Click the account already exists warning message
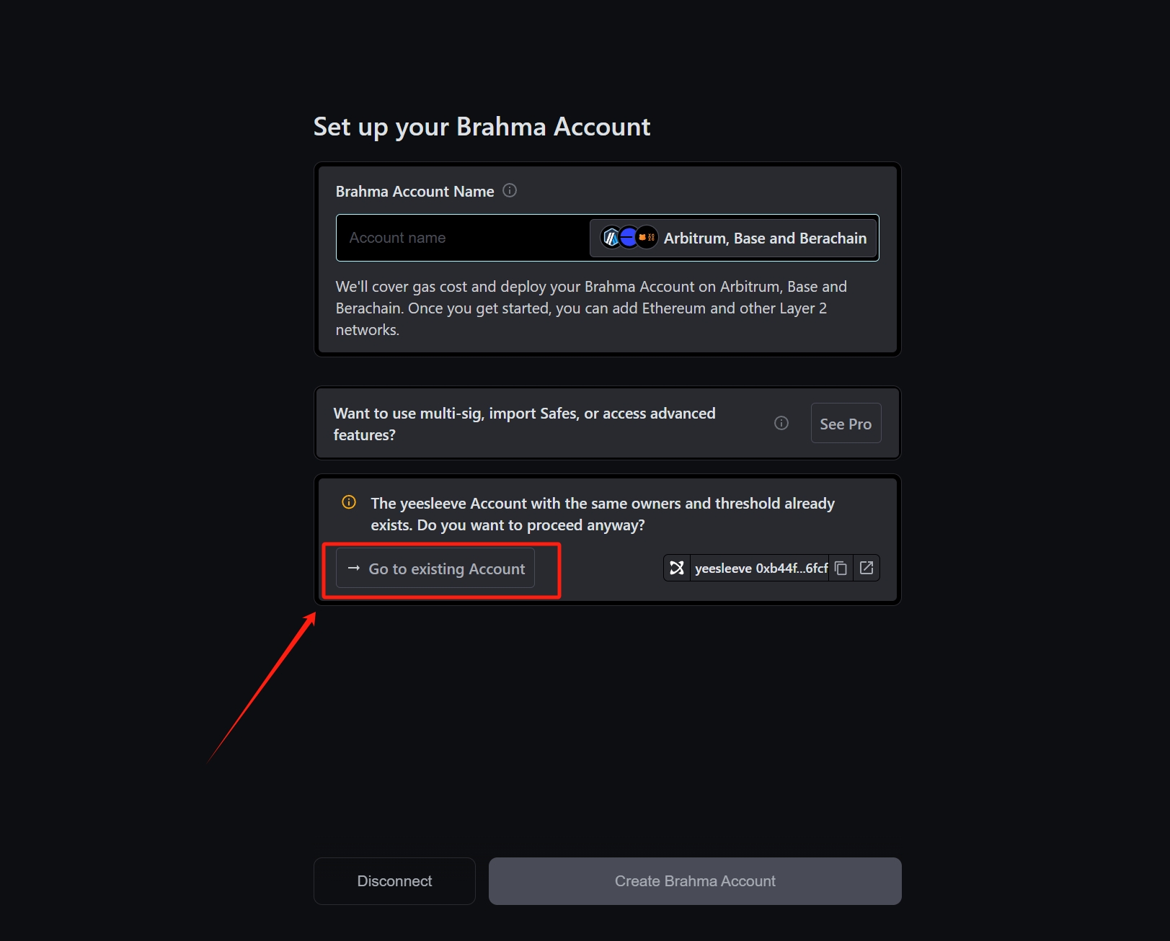 [603, 514]
